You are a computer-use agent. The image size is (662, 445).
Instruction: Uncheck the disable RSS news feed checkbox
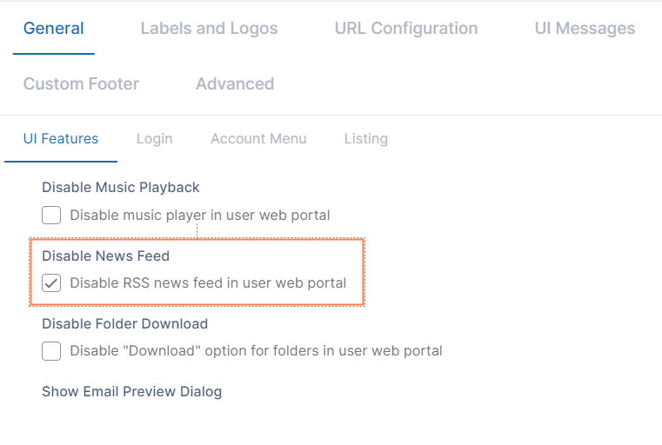pos(52,283)
